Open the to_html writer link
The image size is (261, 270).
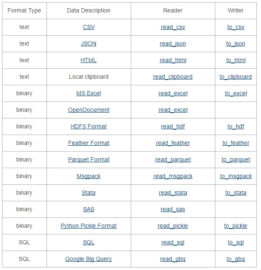pyautogui.click(x=236, y=60)
